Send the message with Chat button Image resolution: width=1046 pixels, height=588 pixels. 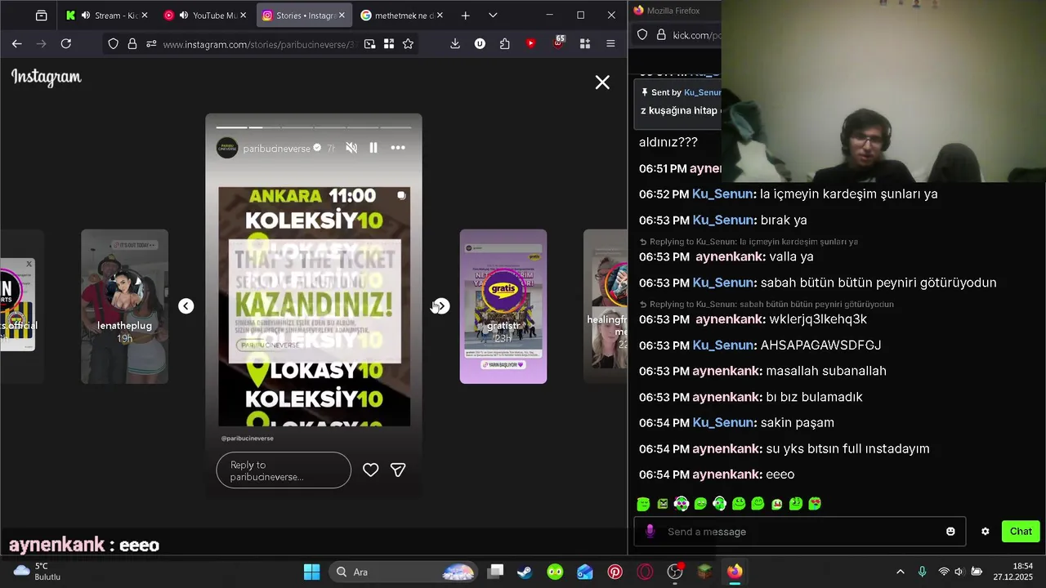(x=1021, y=532)
